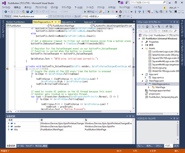Open the ビルド menu

pyautogui.click(x=54, y=7)
